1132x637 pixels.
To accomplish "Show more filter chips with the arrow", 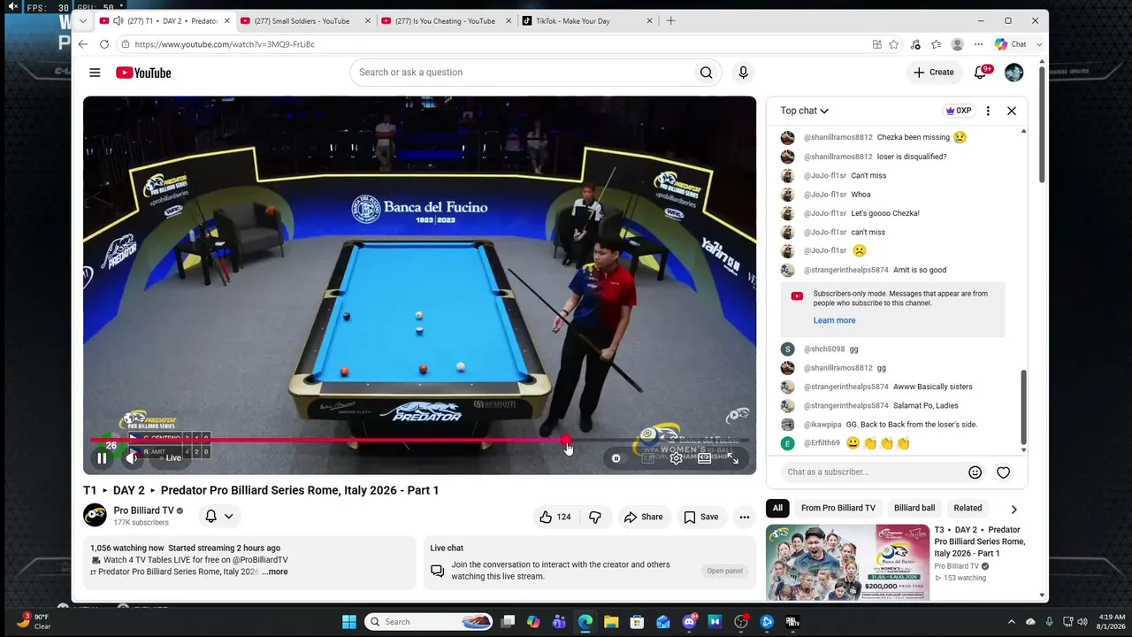I will point(1013,509).
